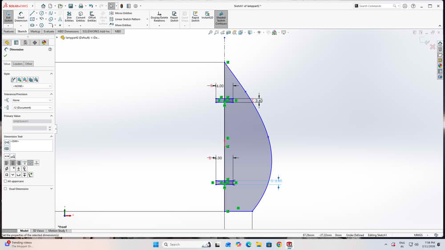Switch to the Motion Study 1 tab
Viewport: 445px width, 250px height.
(x=57, y=231)
